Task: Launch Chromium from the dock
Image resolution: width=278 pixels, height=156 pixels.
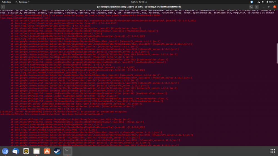Action: [5, 151]
